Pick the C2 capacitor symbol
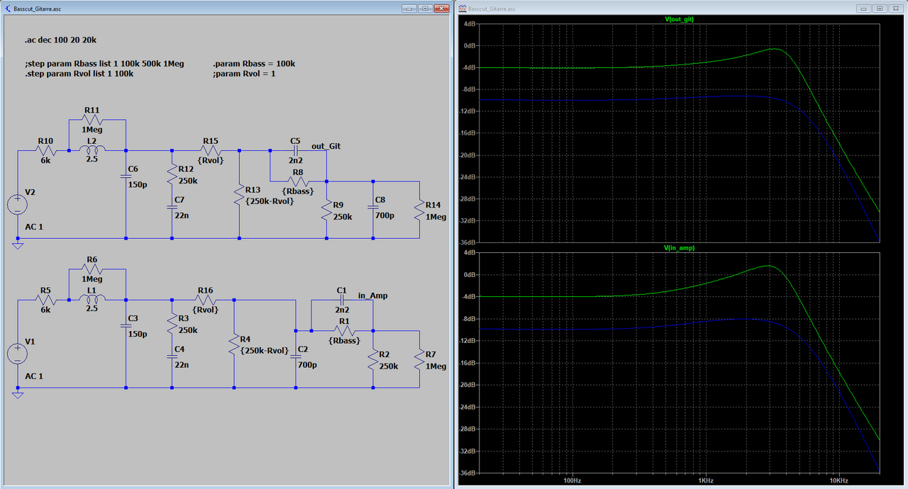This screenshot has height=489, width=908. [296, 356]
